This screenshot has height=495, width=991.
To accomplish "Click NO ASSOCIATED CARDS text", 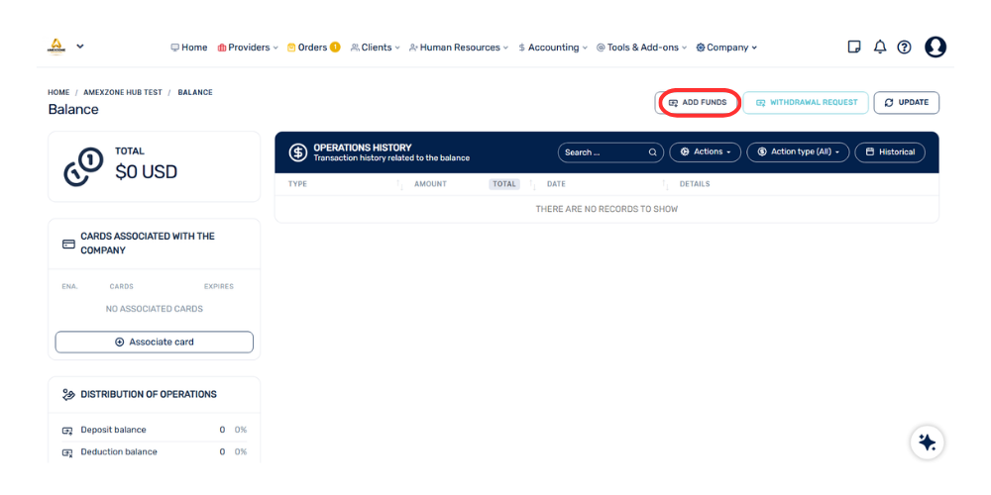I will click(155, 309).
